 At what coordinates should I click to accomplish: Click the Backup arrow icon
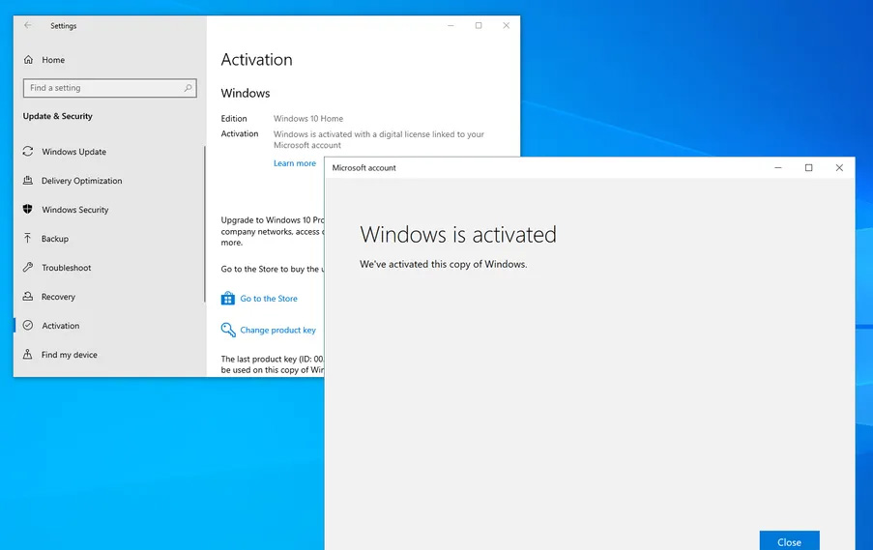28,239
